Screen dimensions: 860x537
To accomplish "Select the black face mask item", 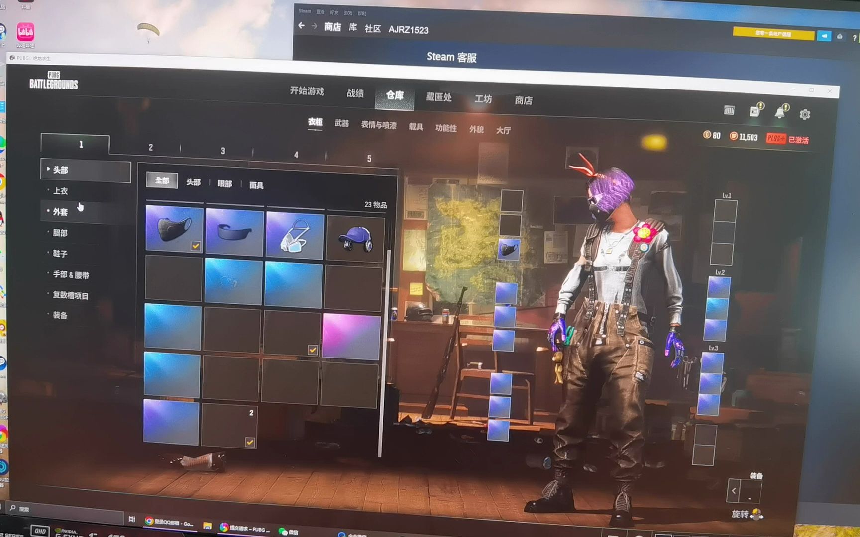I will point(175,229).
